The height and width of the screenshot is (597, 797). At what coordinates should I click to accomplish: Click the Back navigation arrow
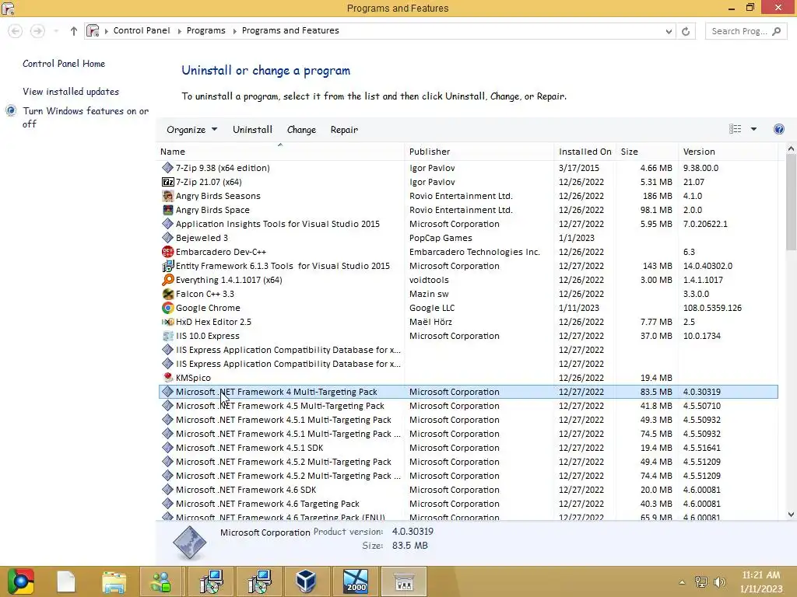point(16,31)
